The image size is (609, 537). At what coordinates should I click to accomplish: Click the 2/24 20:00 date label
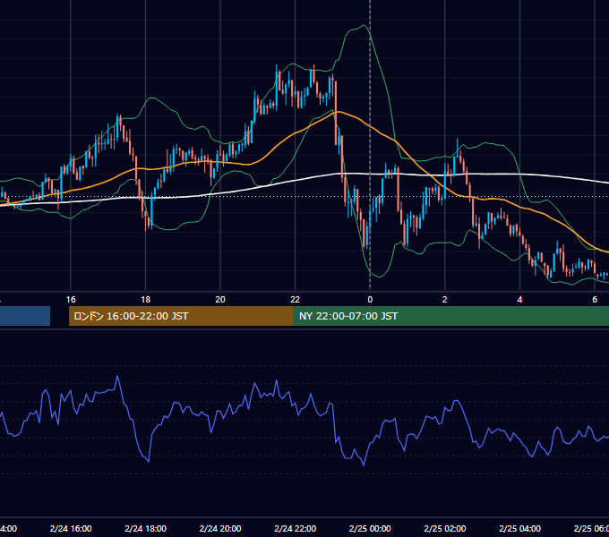pos(220,528)
